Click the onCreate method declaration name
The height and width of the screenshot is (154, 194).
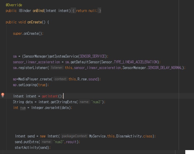coord(35,22)
